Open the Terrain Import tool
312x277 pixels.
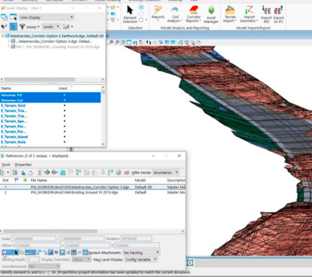coord(230,14)
